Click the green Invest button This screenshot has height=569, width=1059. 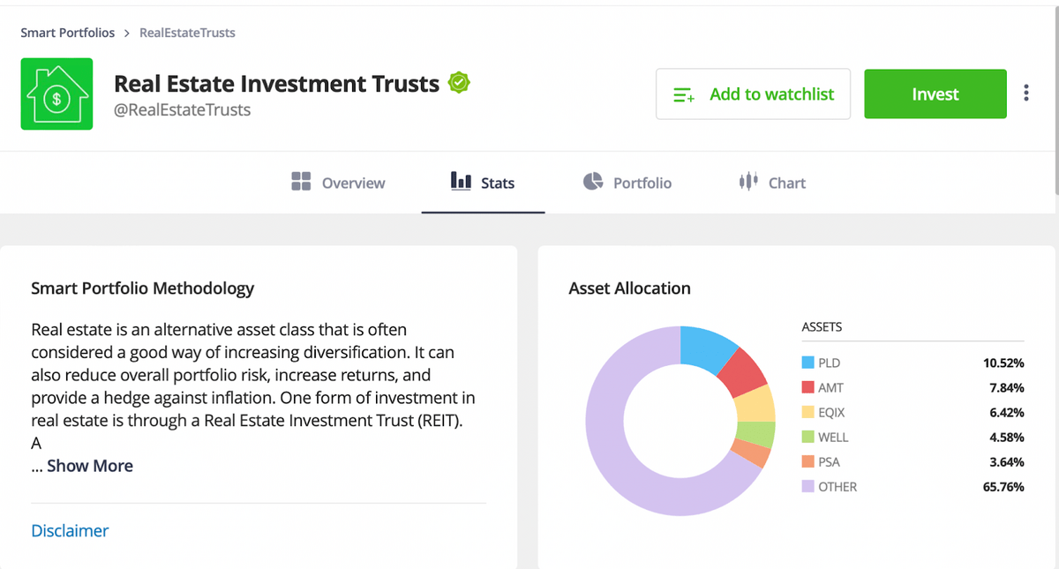pos(935,94)
